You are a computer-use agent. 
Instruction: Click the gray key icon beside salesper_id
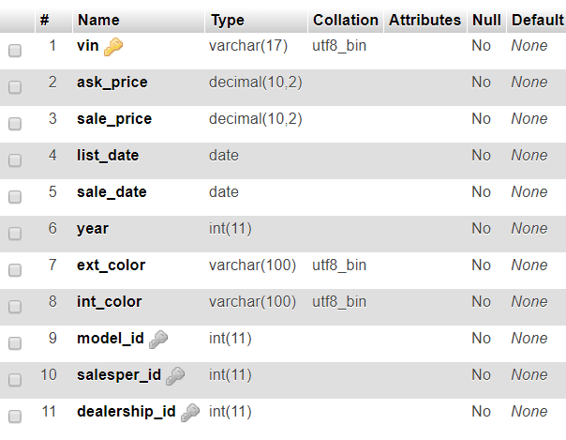[175, 375]
